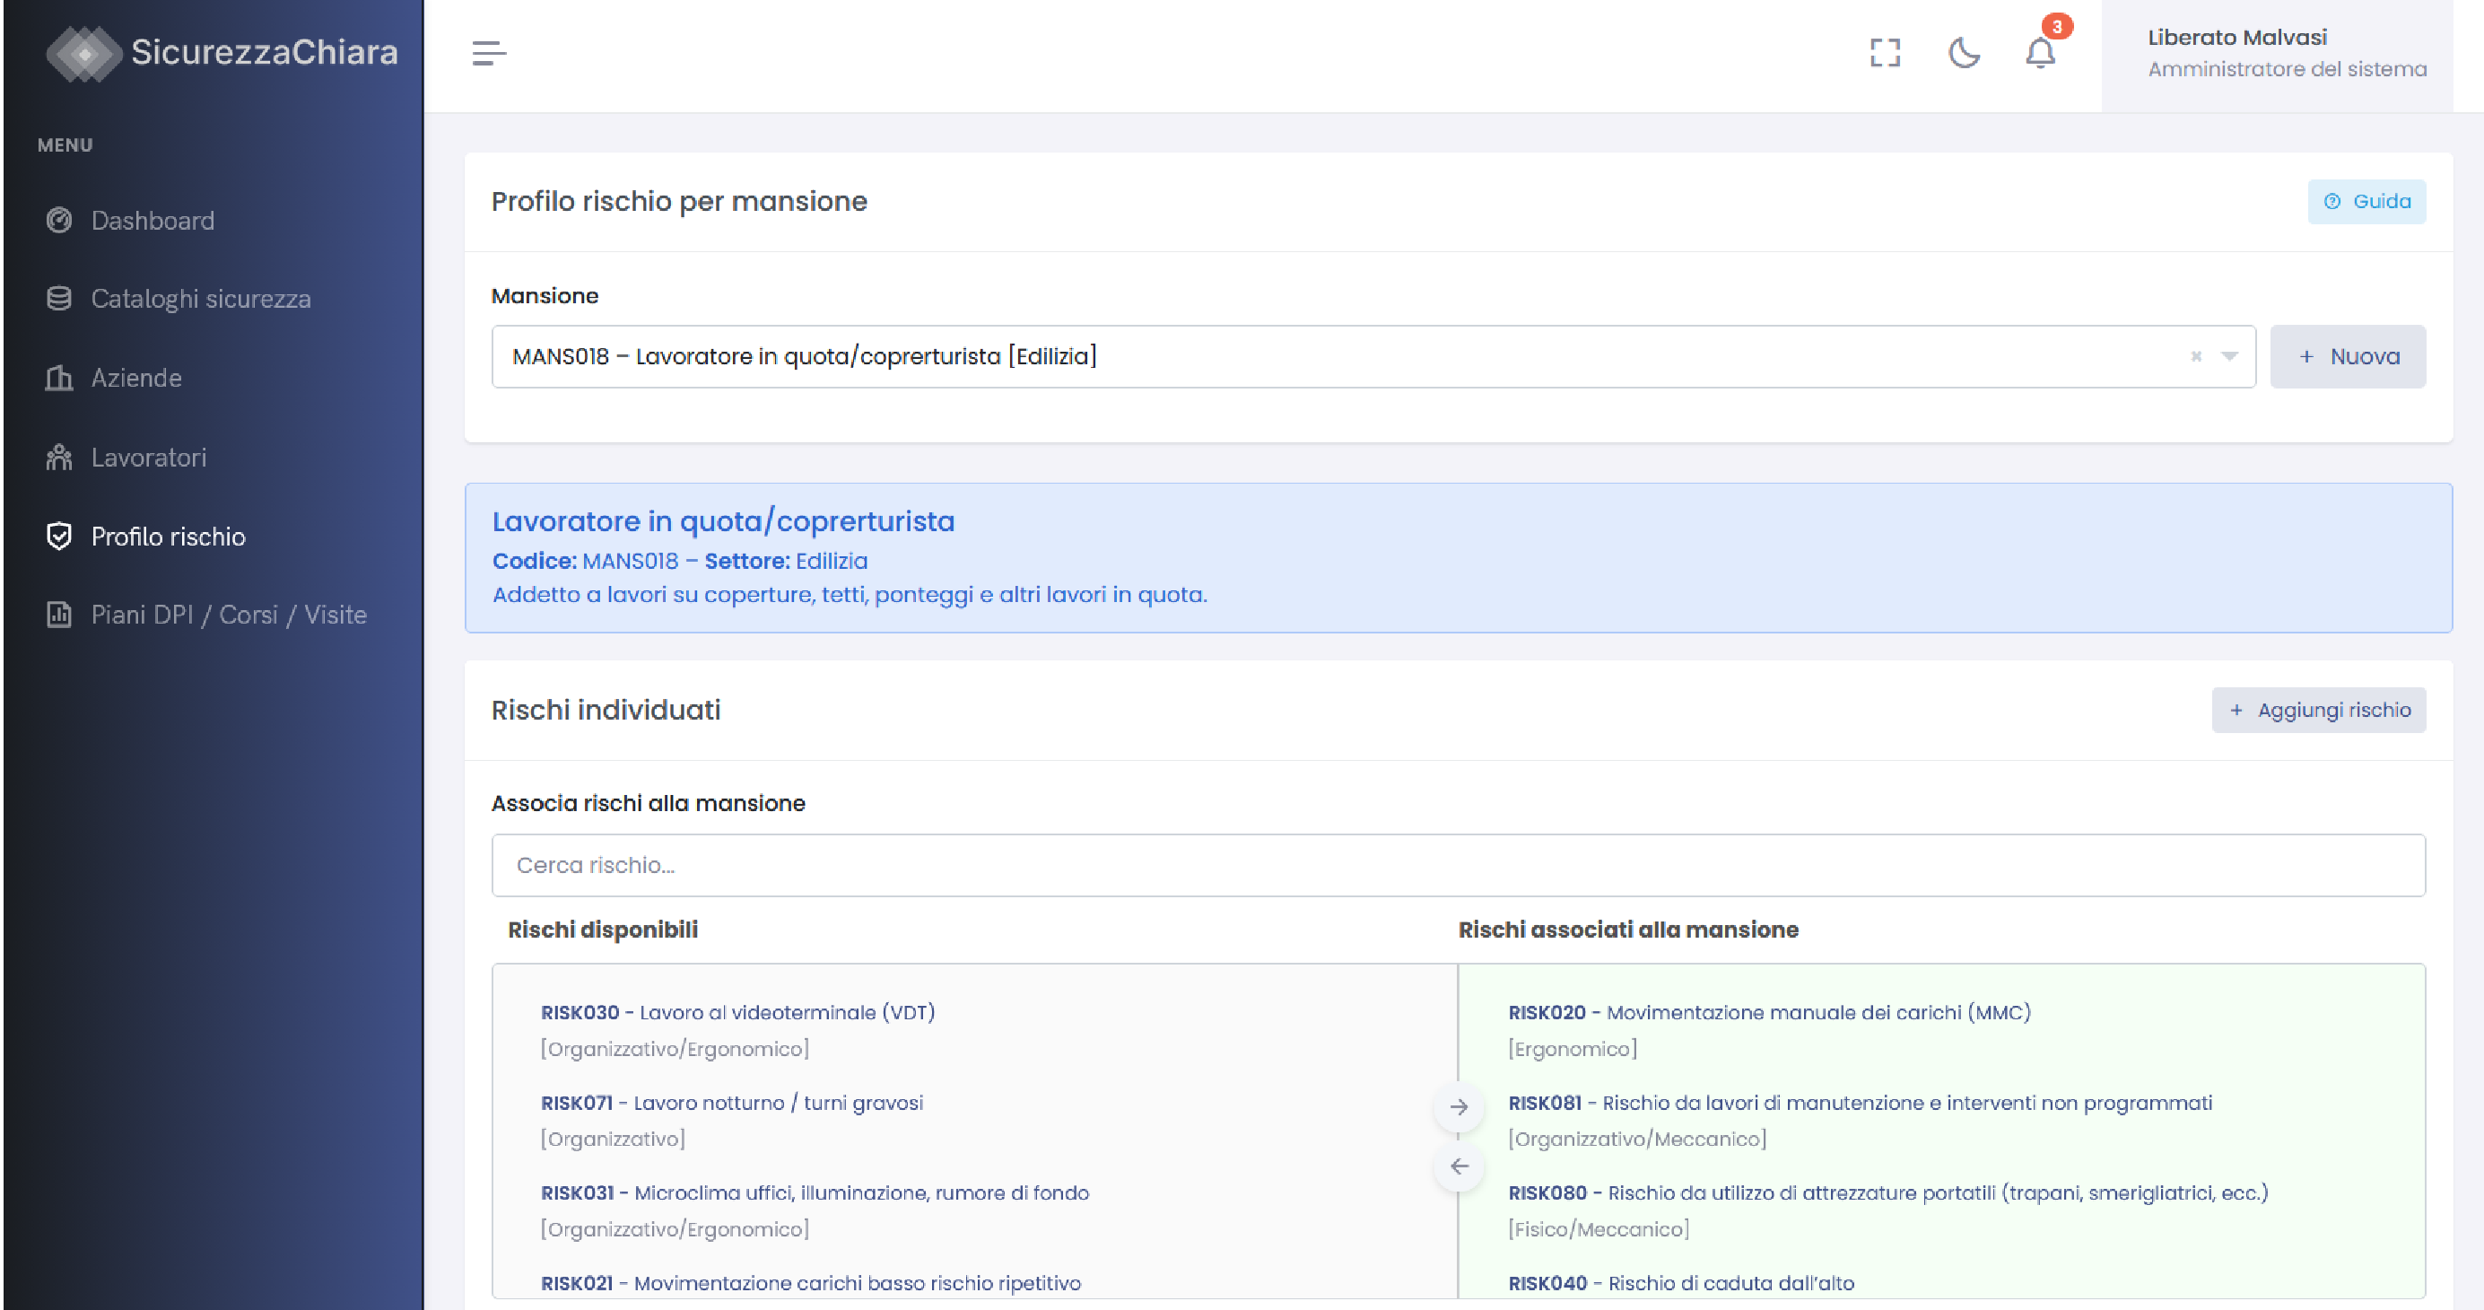The height and width of the screenshot is (1310, 2484).
Task: Click Nuova mansione button
Action: [2347, 357]
